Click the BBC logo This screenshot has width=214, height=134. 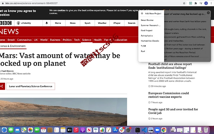pos(6,23)
